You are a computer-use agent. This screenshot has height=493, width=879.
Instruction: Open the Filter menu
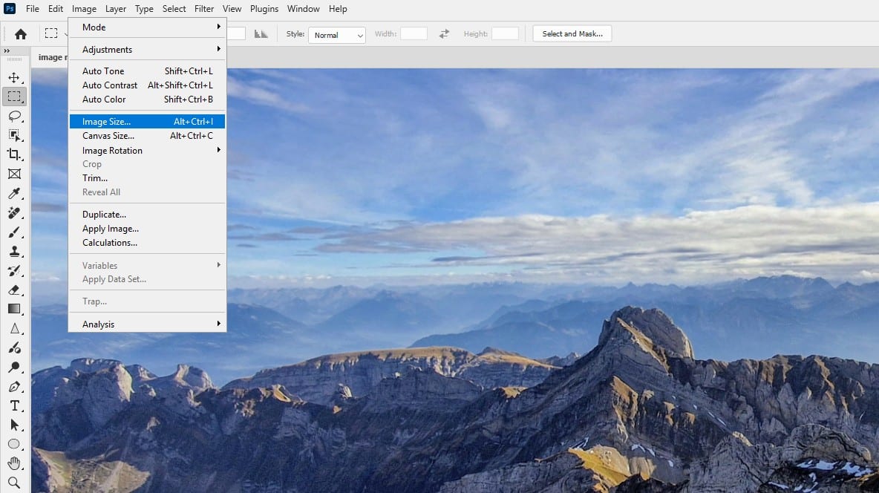[x=204, y=9]
